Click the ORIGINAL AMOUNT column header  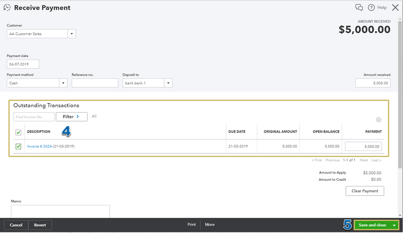[x=280, y=132]
